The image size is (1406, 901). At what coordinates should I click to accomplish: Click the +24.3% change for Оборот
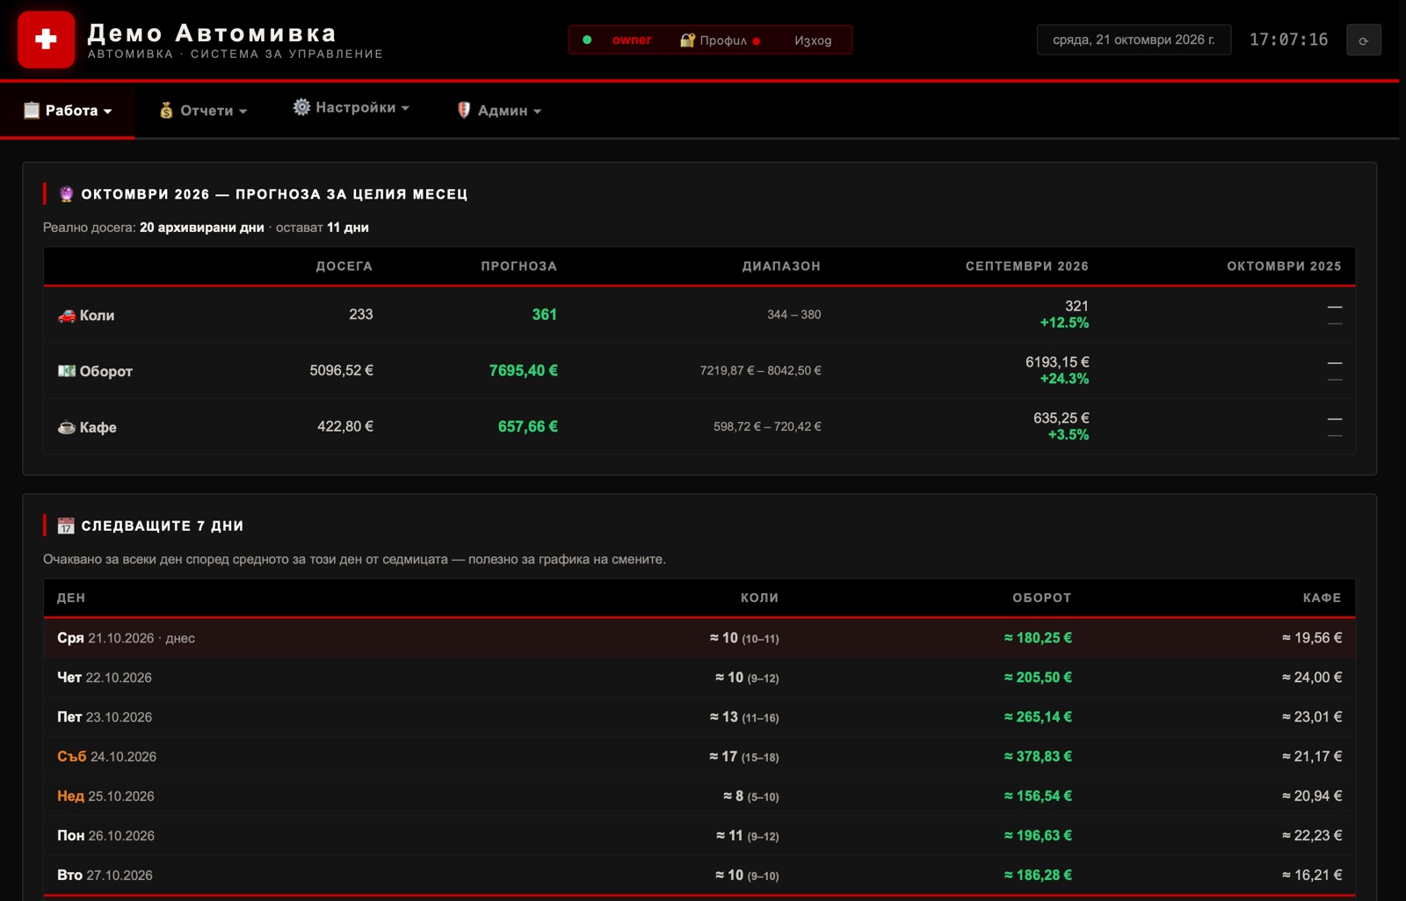pos(1064,379)
